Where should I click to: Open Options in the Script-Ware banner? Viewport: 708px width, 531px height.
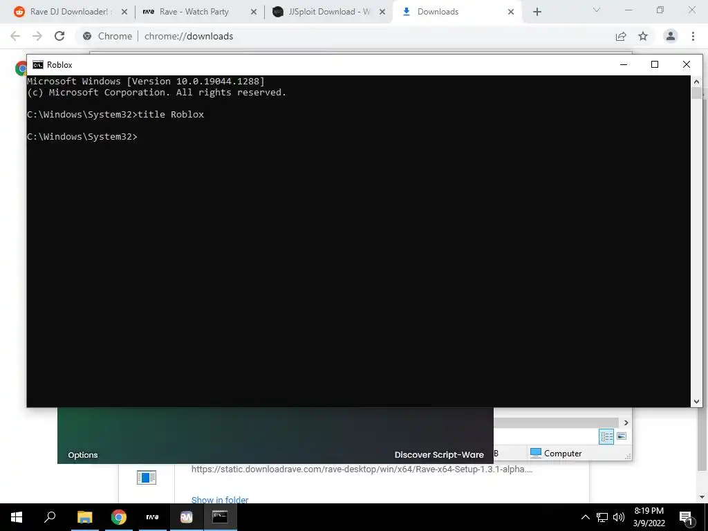(83, 455)
